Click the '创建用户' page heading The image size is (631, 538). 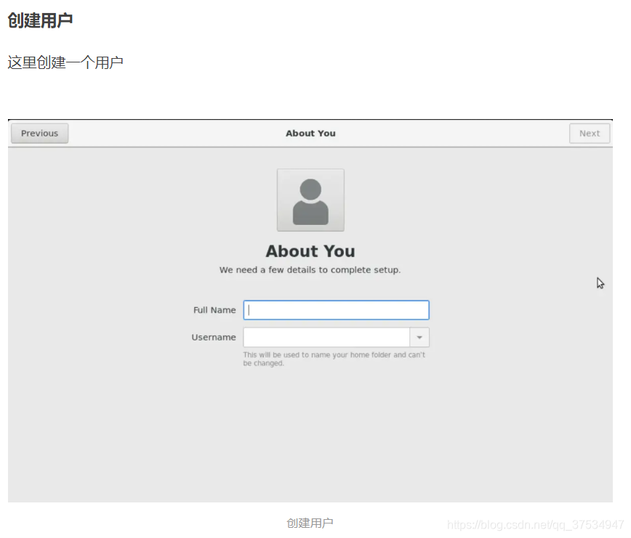click(40, 20)
